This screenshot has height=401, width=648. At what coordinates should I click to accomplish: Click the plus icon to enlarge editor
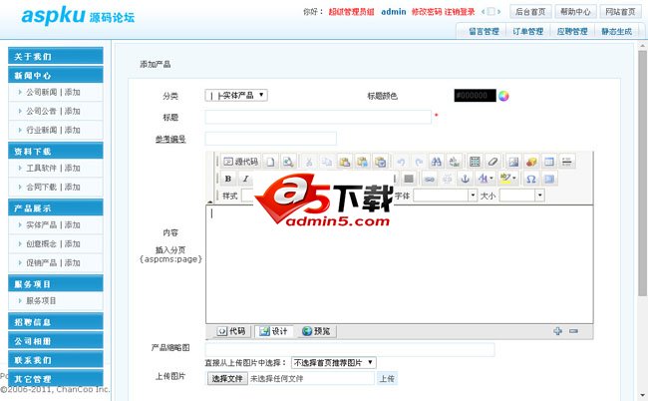[557, 331]
